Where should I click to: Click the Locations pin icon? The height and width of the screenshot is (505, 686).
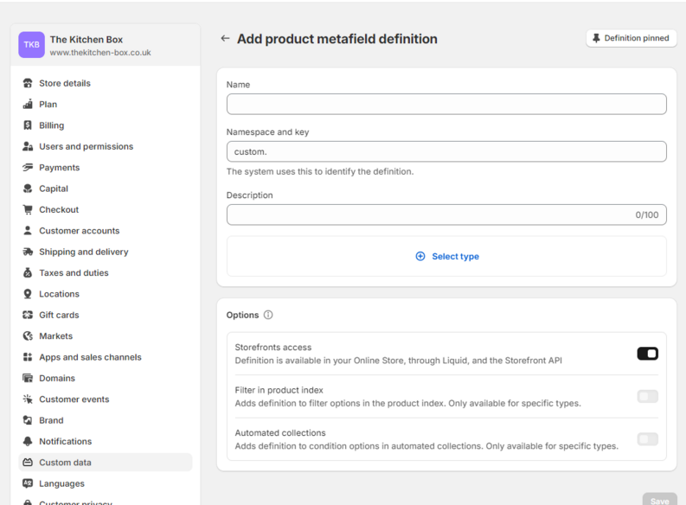(28, 294)
